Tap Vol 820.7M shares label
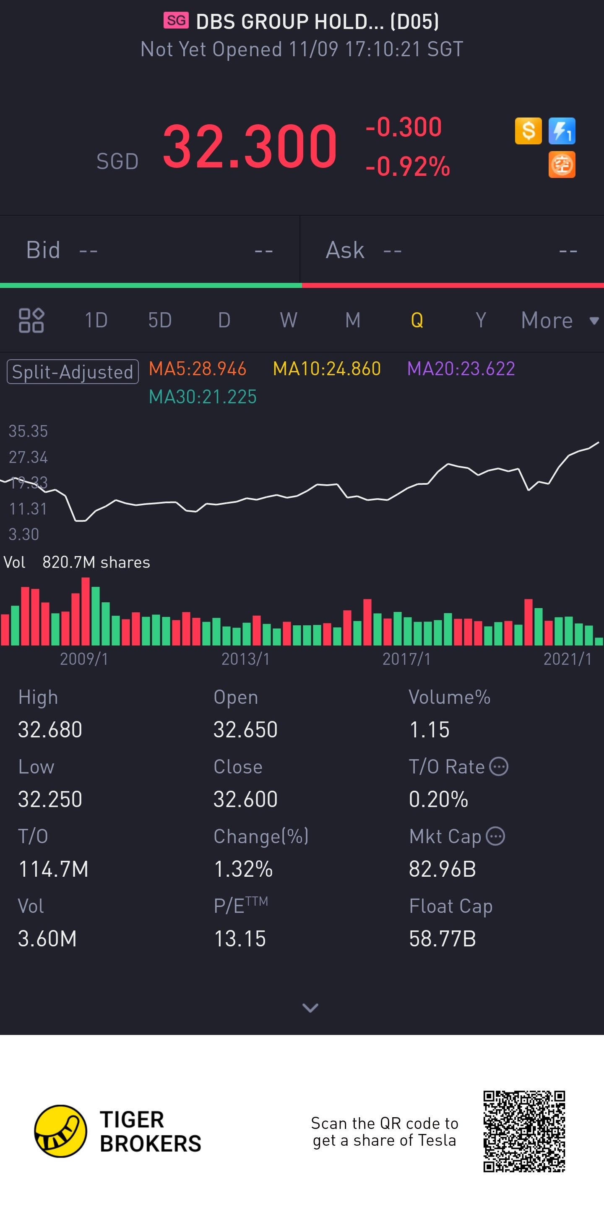This screenshot has height=1228, width=604. [x=77, y=562]
